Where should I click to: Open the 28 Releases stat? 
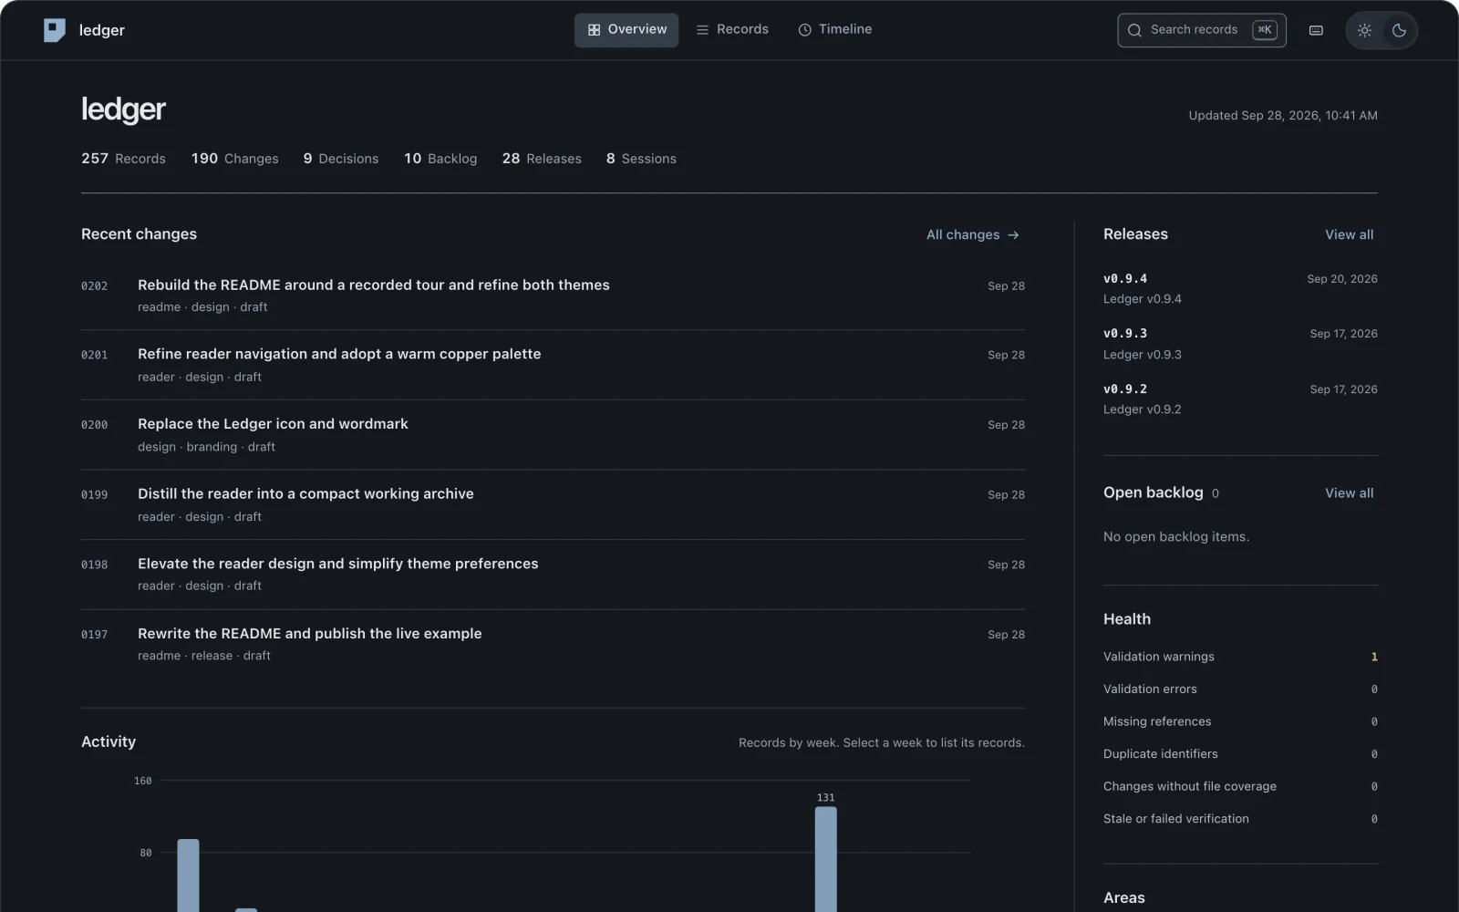[542, 159]
